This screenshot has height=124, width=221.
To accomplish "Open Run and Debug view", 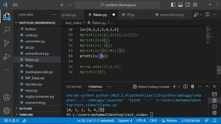I will click(7, 56).
